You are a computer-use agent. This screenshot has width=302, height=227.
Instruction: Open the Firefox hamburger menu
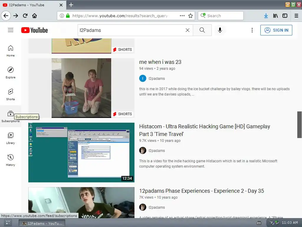pyautogui.click(x=296, y=16)
